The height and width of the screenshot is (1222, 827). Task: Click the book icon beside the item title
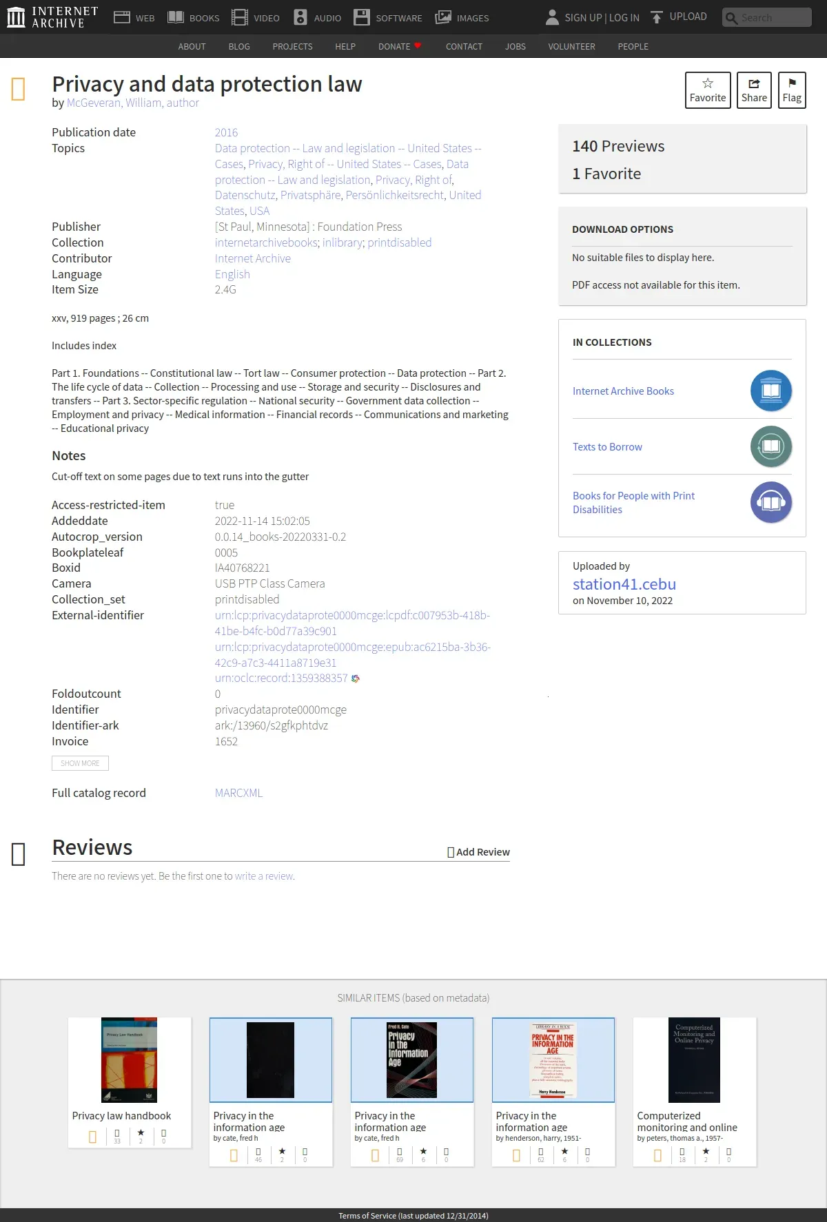pos(19,89)
